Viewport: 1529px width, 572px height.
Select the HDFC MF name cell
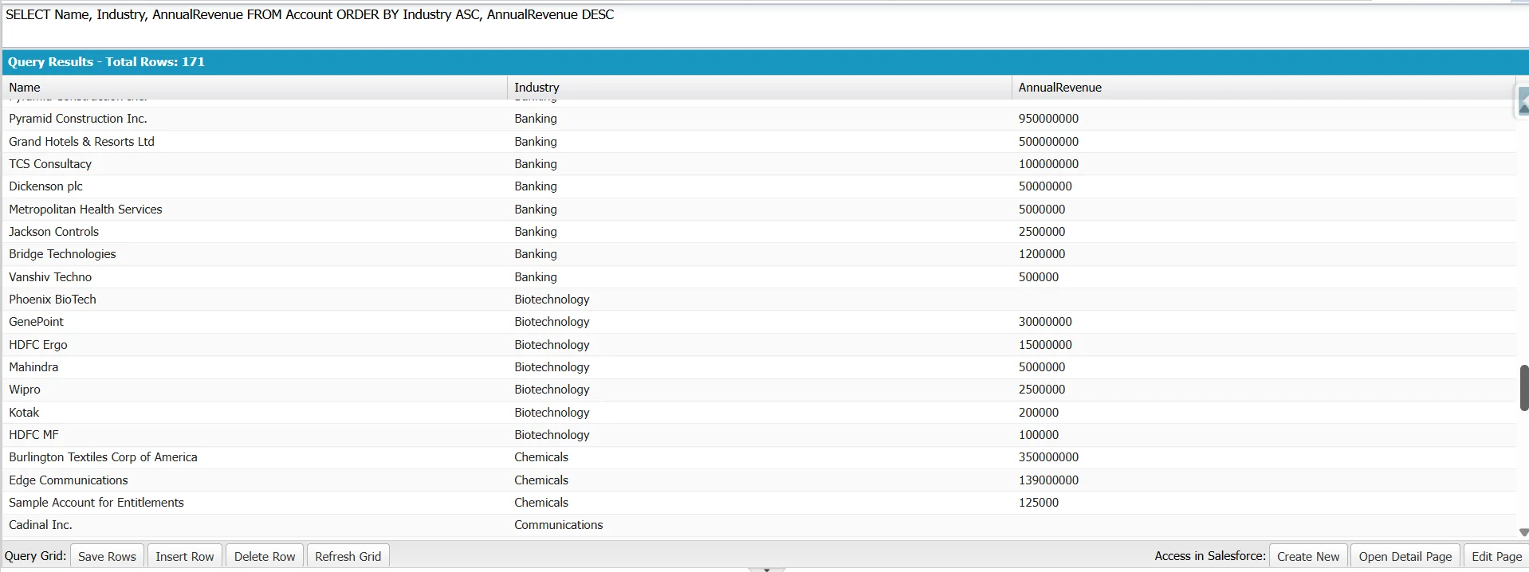pyautogui.click(x=254, y=434)
